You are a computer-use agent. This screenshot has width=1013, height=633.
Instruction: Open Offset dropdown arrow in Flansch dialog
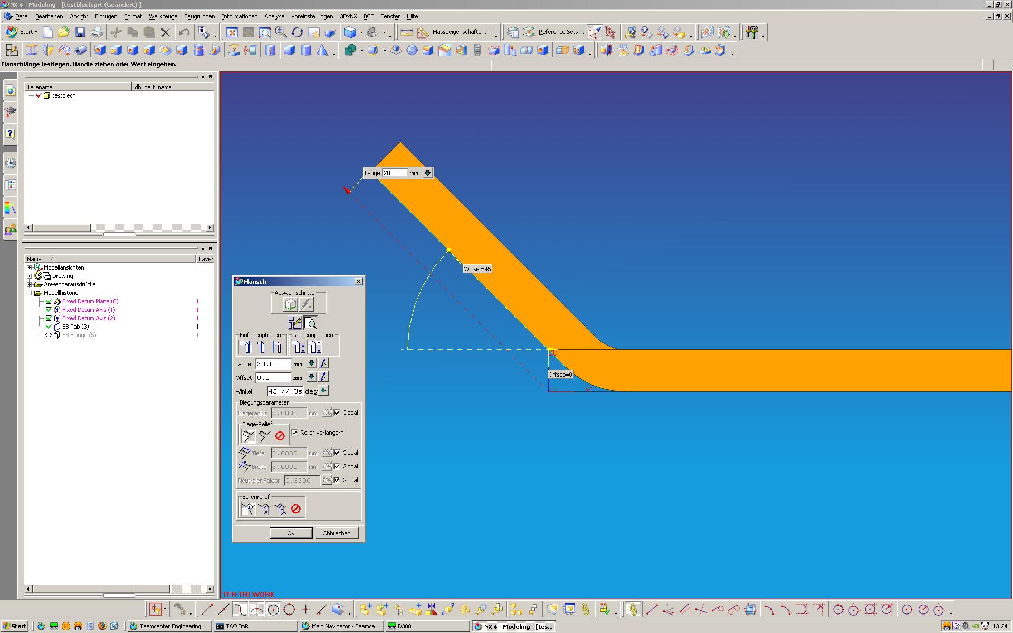311,377
